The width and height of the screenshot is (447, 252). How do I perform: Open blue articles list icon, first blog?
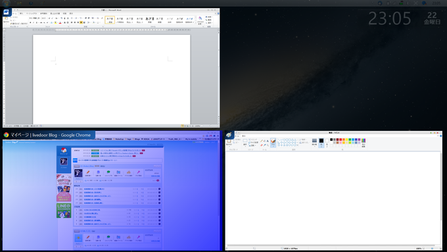tap(99, 172)
